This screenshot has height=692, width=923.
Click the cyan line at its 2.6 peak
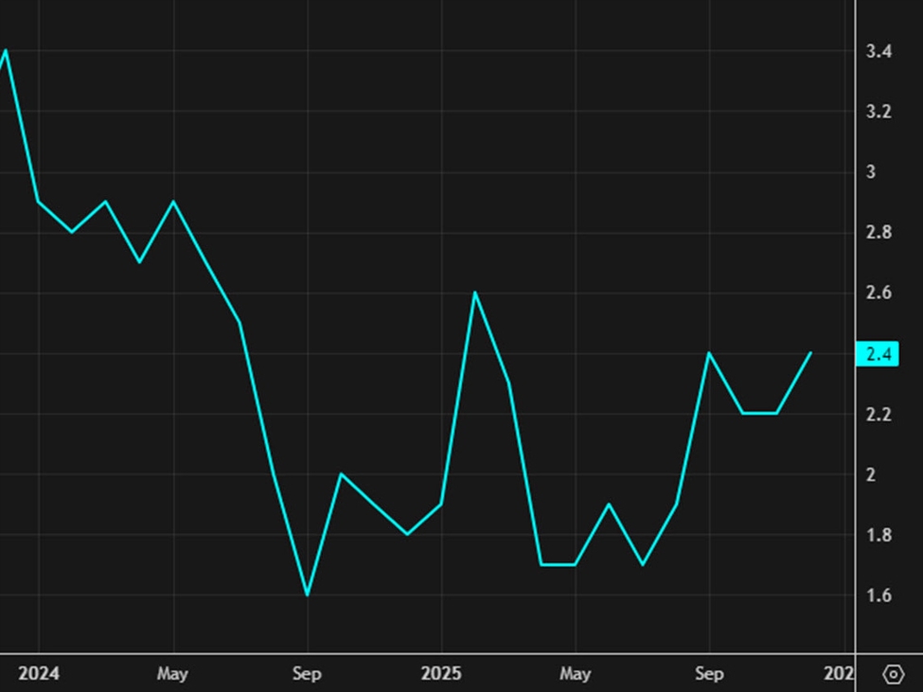[x=474, y=293]
